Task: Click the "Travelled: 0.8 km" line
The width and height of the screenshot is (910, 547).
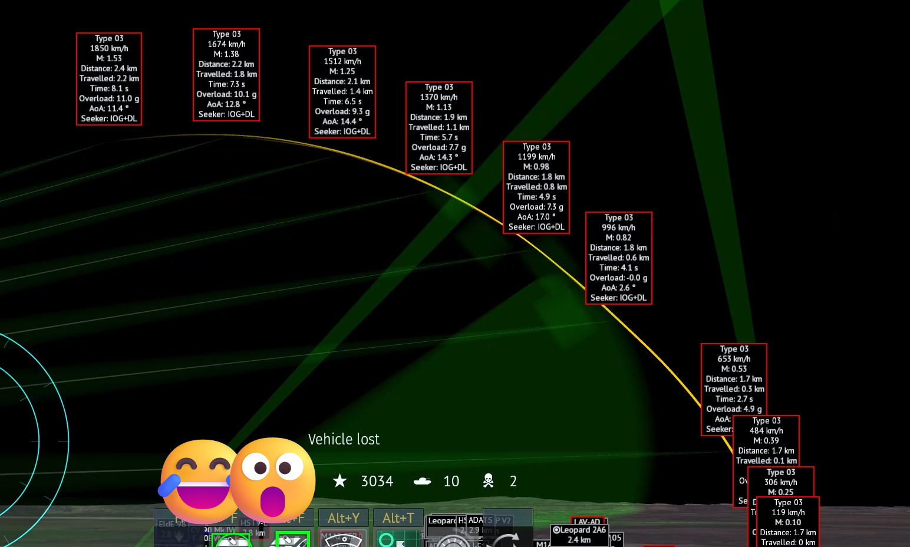Action: pyautogui.click(x=536, y=187)
